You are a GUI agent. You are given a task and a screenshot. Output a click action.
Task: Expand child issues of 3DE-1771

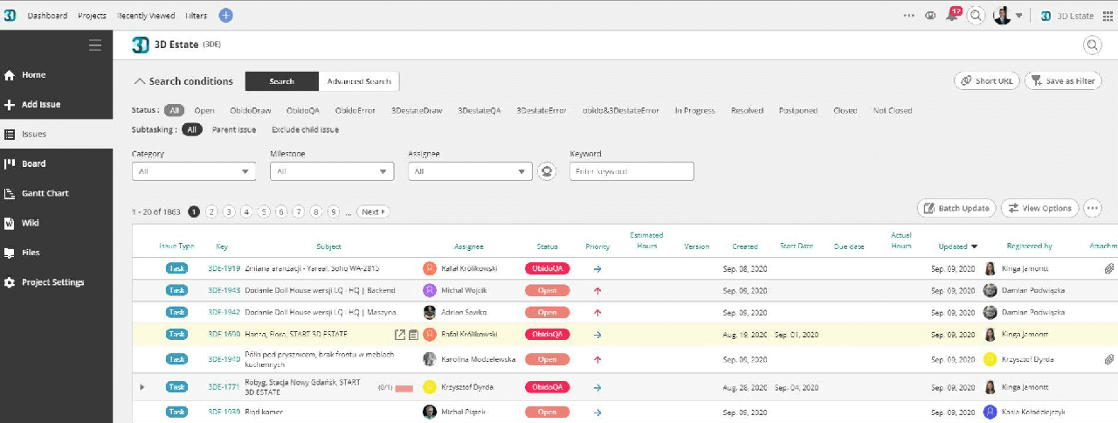point(142,387)
